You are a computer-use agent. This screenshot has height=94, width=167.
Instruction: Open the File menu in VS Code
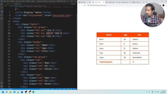pos(5,1)
